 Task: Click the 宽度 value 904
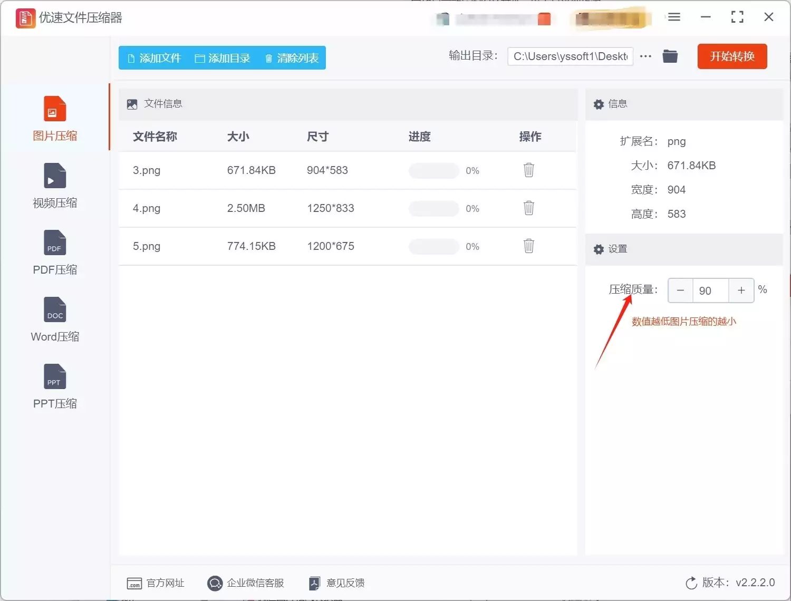click(x=677, y=190)
